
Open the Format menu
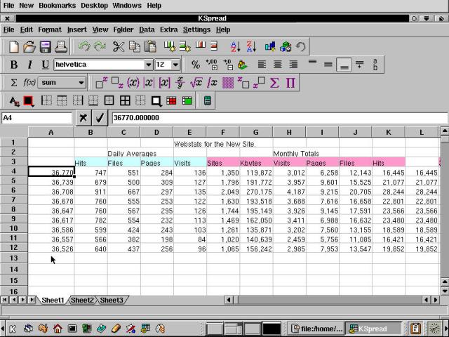tap(50, 29)
